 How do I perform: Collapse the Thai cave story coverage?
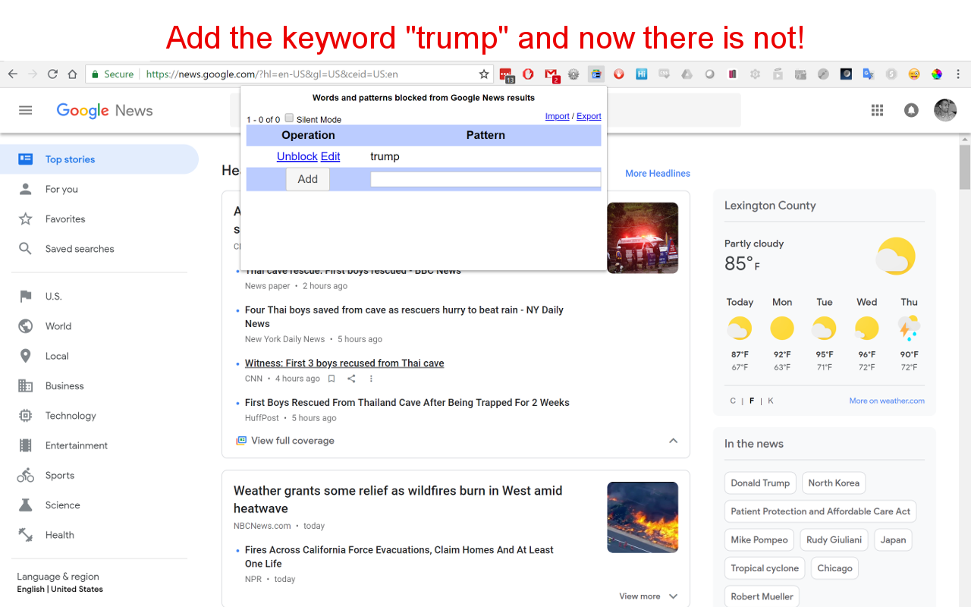tap(673, 441)
